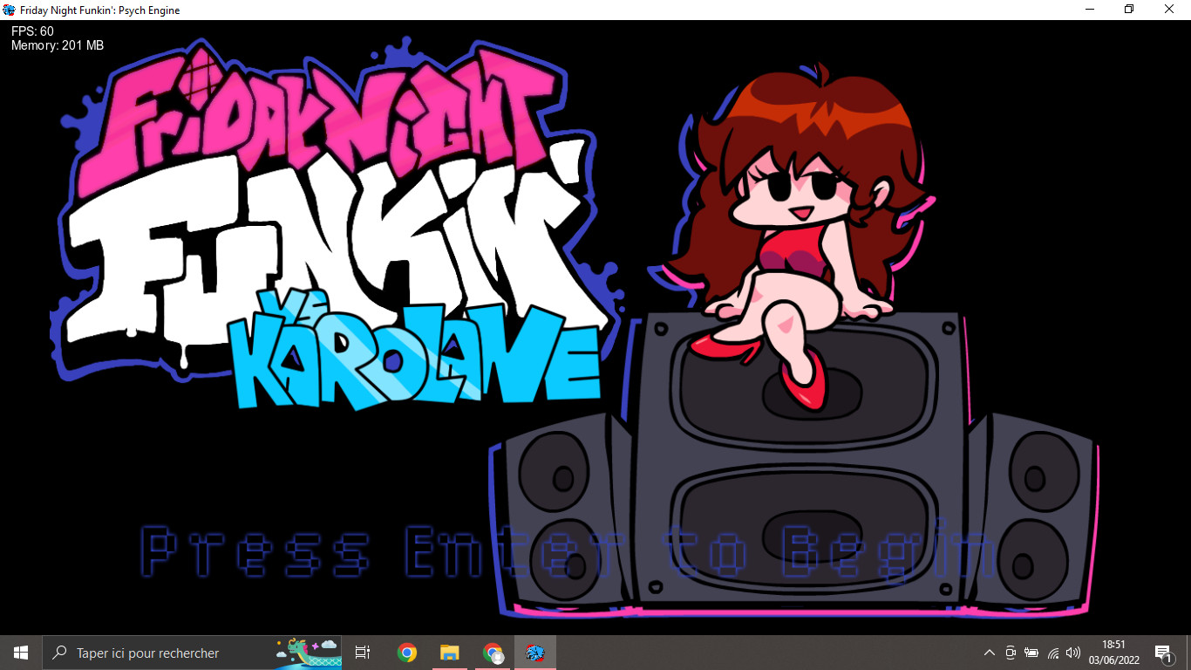
Task: Click the battery icon in the system tray
Action: click(x=1031, y=652)
